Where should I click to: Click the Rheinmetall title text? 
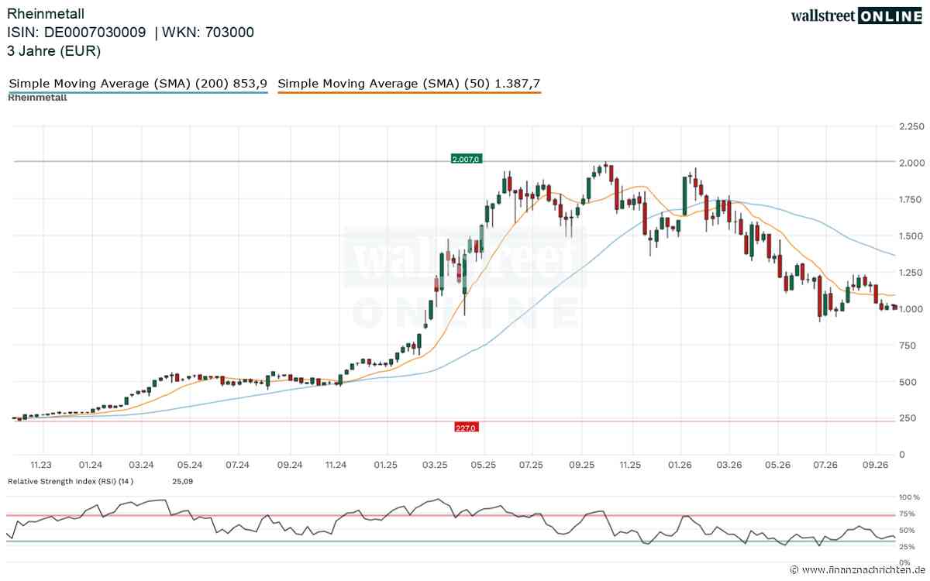(x=46, y=13)
